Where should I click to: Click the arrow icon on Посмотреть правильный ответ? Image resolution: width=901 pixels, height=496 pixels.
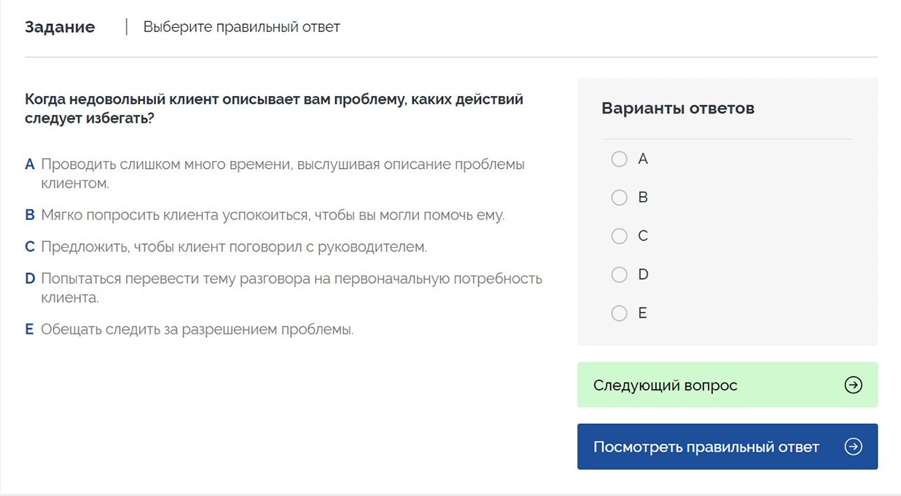pyautogui.click(x=851, y=446)
